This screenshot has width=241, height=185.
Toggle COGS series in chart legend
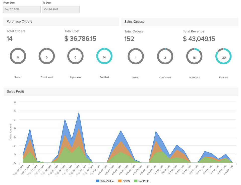[x=124, y=181]
